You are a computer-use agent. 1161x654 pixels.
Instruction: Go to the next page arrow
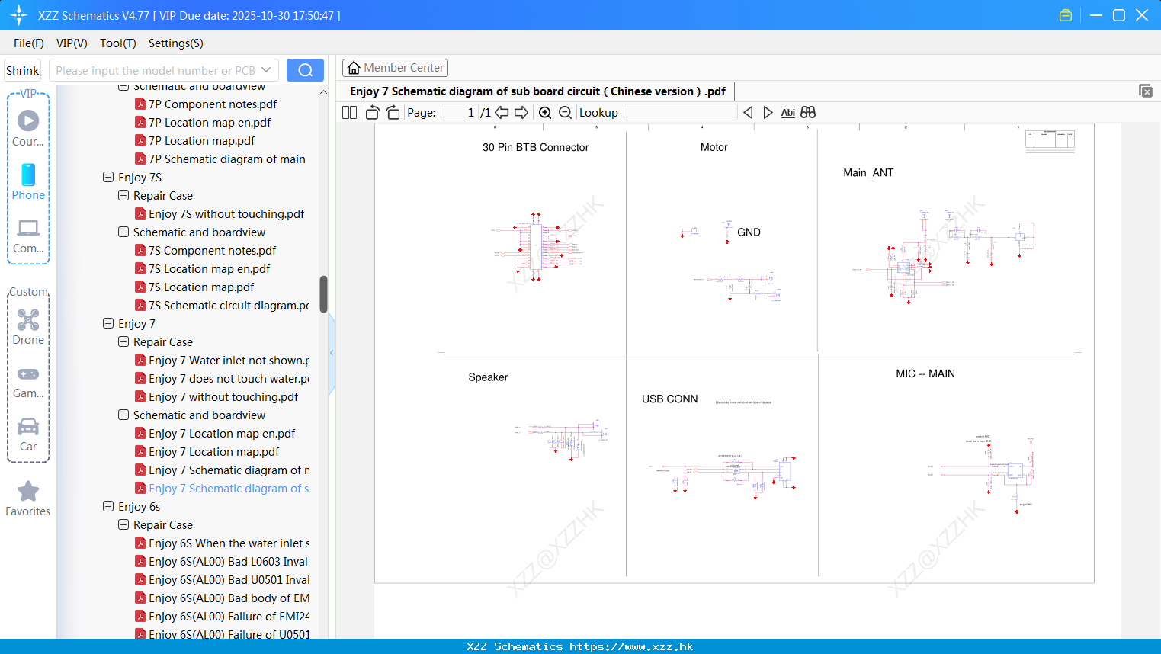[x=521, y=113]
